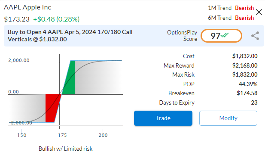Click the POP value 44.39%
The image size is (265, 155).
click(248, 84)
